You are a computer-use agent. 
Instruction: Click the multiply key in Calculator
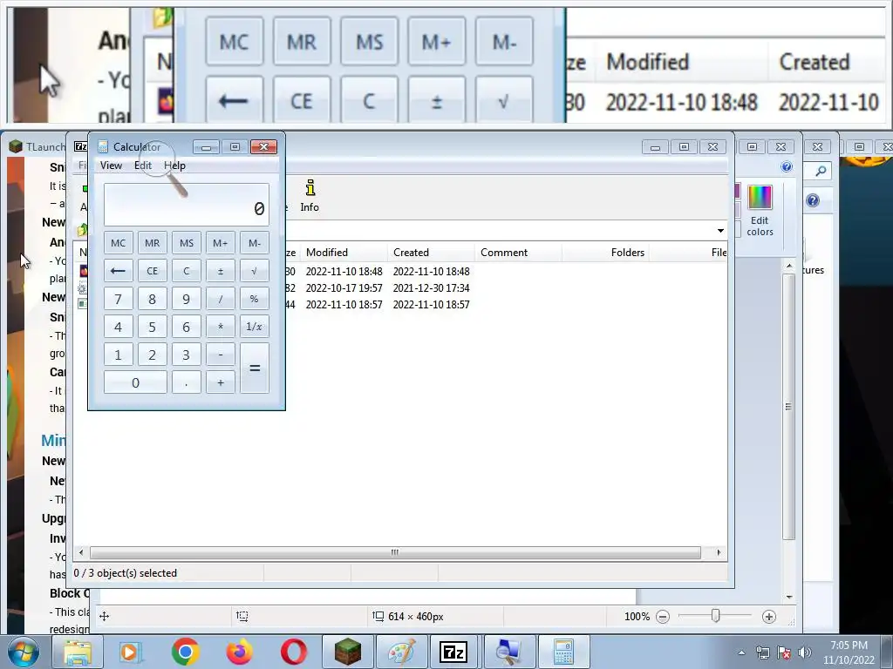point(221,327)
